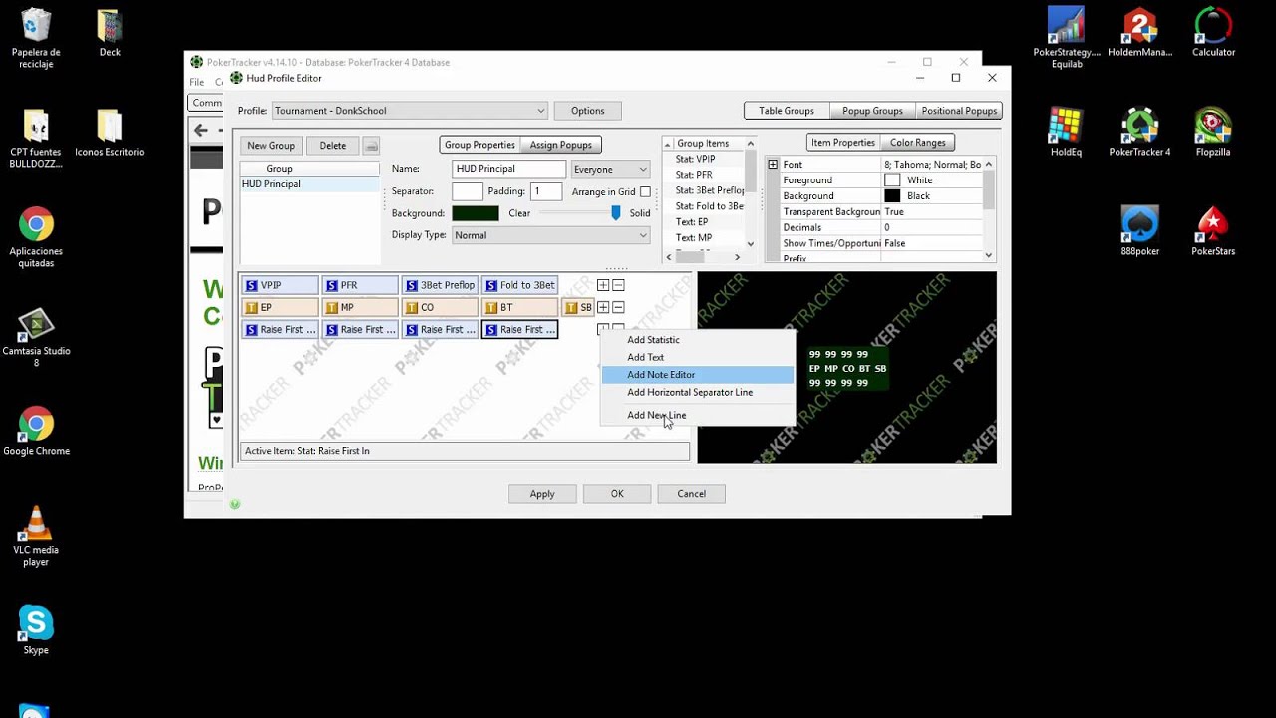1276x718 pixels.
Task: Select the Fold to 3Bet stat item
Action: (x=518, y=285)
